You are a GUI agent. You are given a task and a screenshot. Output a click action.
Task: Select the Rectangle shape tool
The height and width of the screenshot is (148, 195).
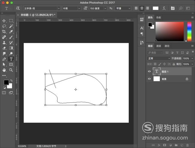pyautogui.click(x=11, y=65)
